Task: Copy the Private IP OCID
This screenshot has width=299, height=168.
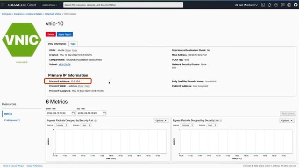Action: 87,86
